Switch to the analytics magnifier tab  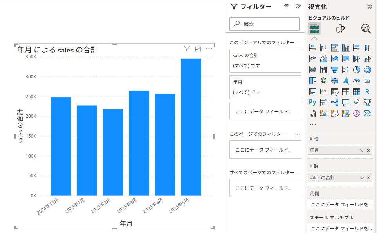coord(366,29)
